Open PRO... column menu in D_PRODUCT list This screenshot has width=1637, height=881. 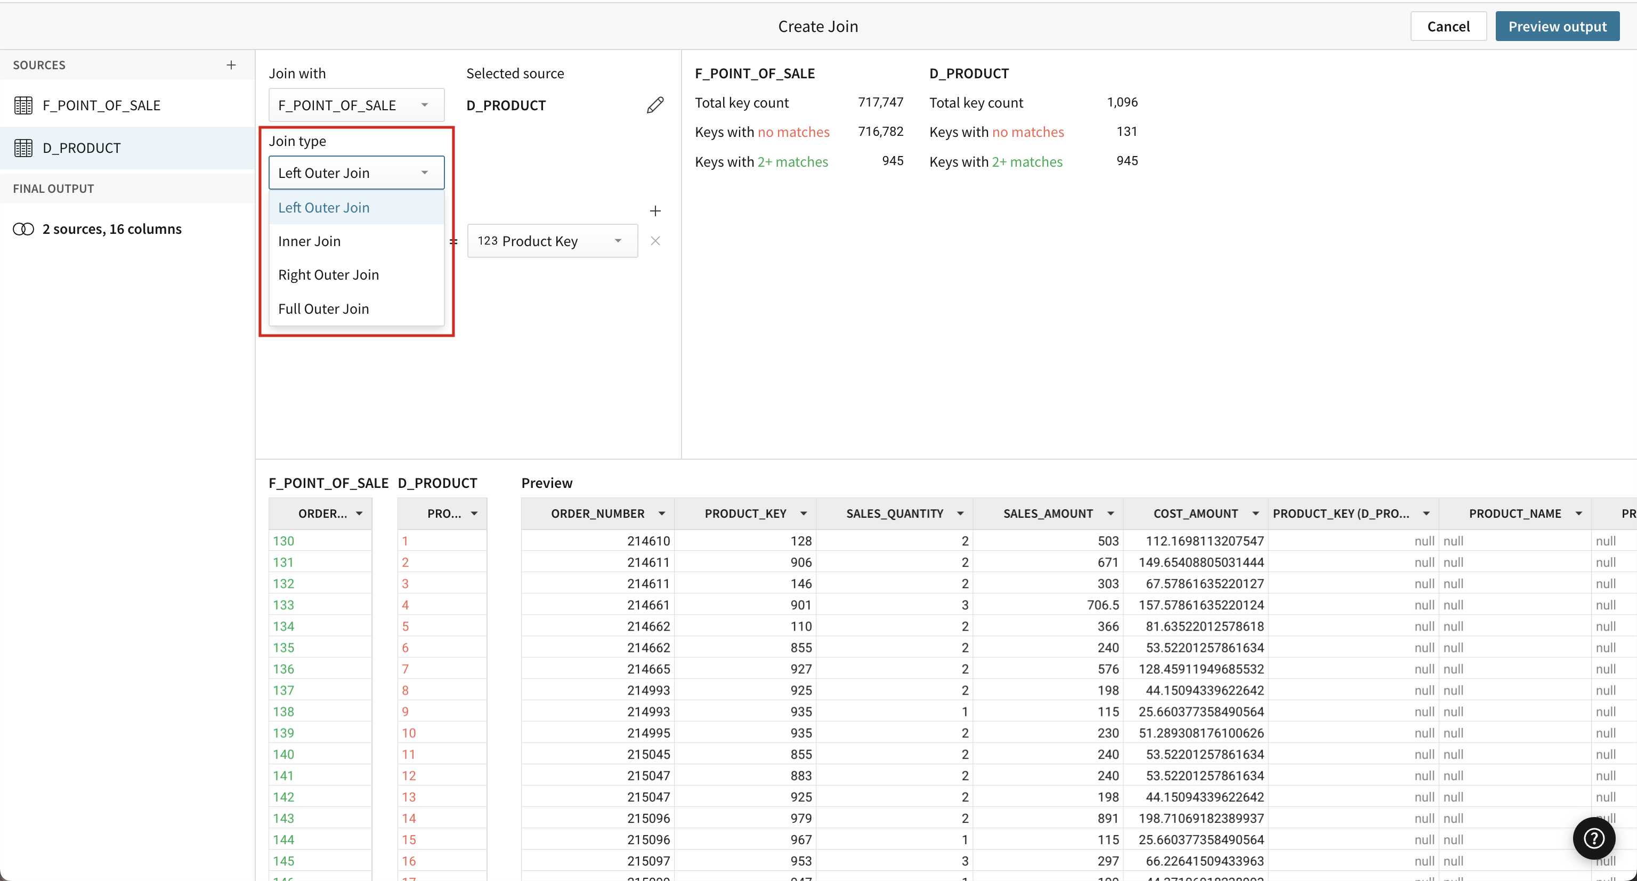pyautogui.click(x=474, y=513)
